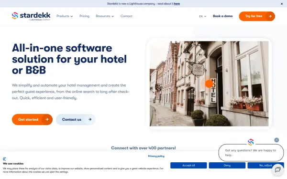Select the 'All-in-one software solution' headline
The image size is (287, 179).
tap(69, 59)
